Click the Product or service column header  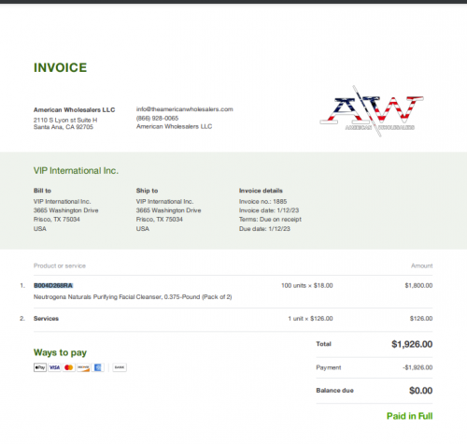(x=60, y=265)
